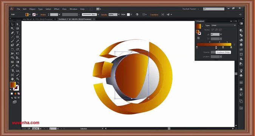Enable Draw Behind mode

click(x=15, y=98)
